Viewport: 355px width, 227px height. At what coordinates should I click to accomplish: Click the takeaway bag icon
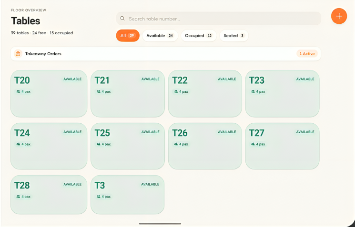tap(18, 54)
